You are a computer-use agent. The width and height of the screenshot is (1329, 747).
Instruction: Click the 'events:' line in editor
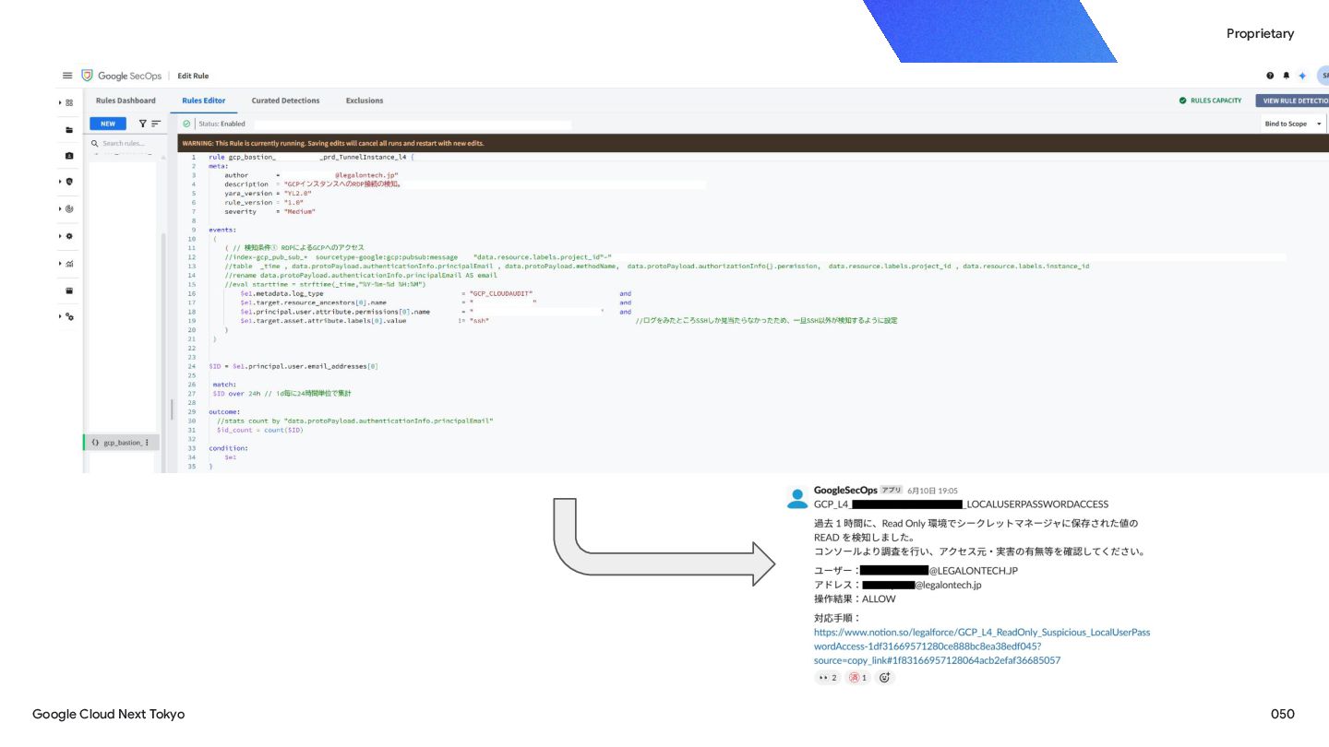tap(222, 230)
